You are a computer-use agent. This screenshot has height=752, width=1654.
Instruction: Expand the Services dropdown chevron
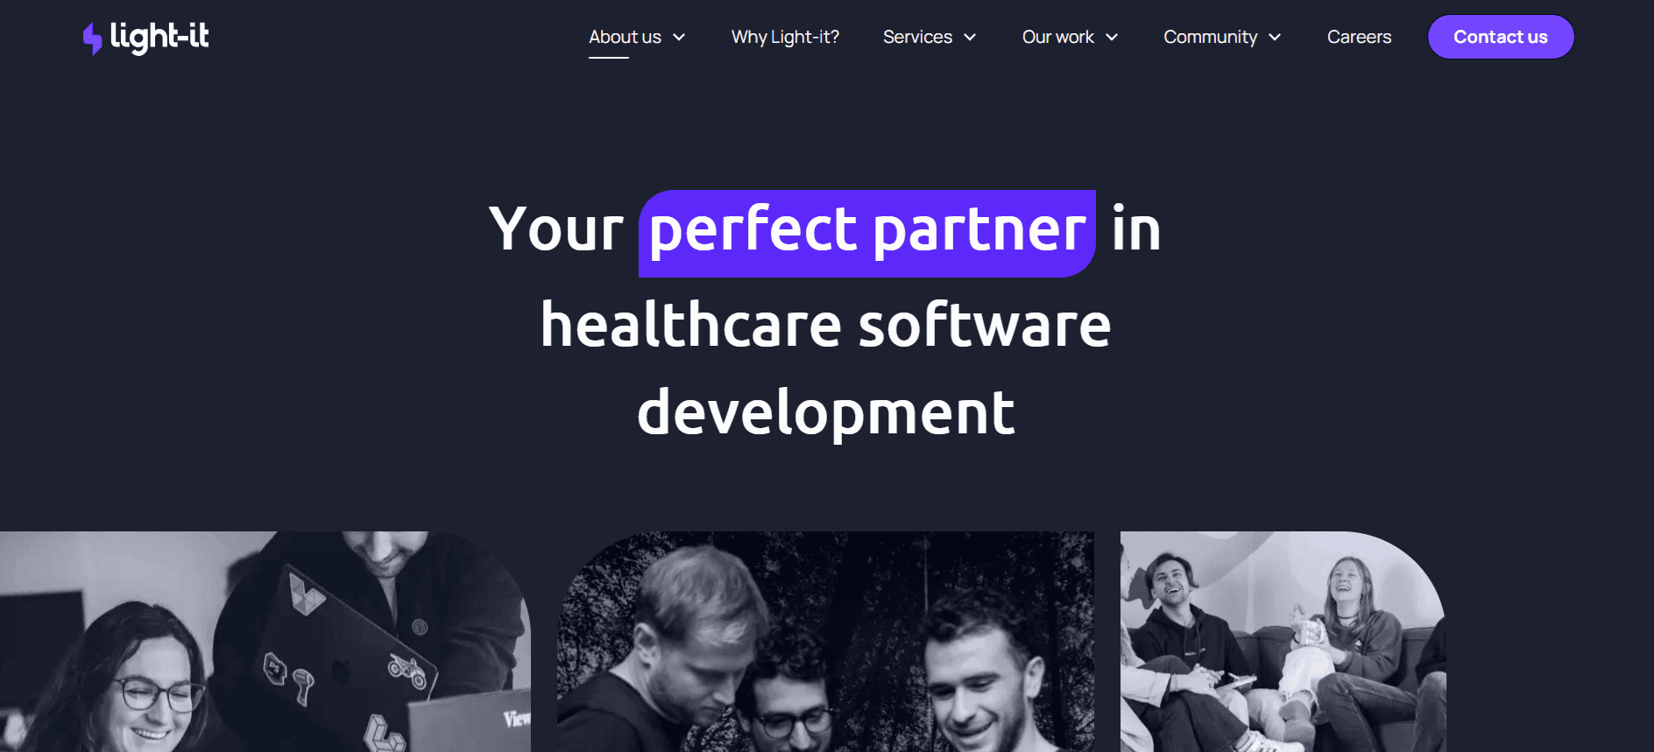(970, 37)
